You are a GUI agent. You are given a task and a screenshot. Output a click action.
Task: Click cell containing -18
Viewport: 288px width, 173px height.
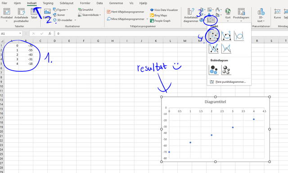pos(26,64)
